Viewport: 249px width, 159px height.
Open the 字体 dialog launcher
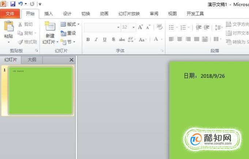pos(162,51)
